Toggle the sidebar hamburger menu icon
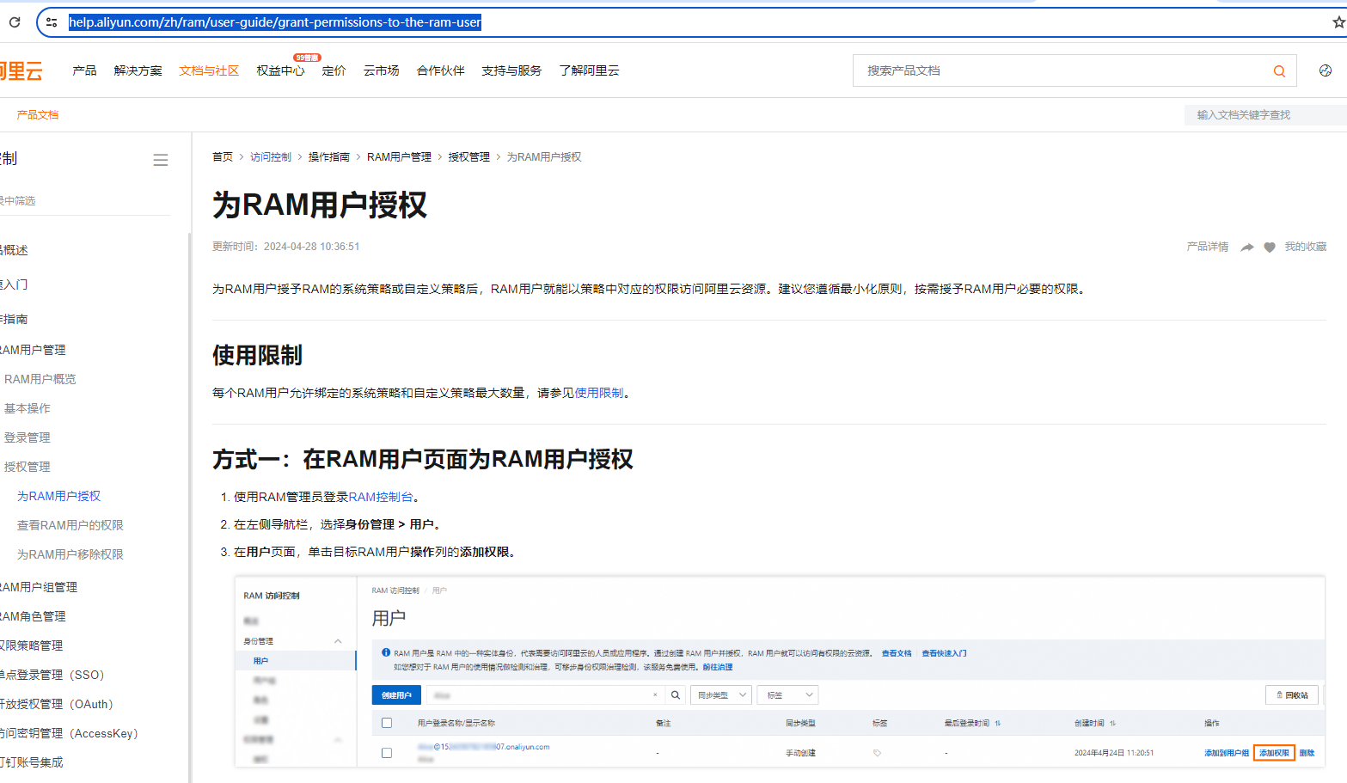This screenshot has height=783, width=1347. (161, 160)
